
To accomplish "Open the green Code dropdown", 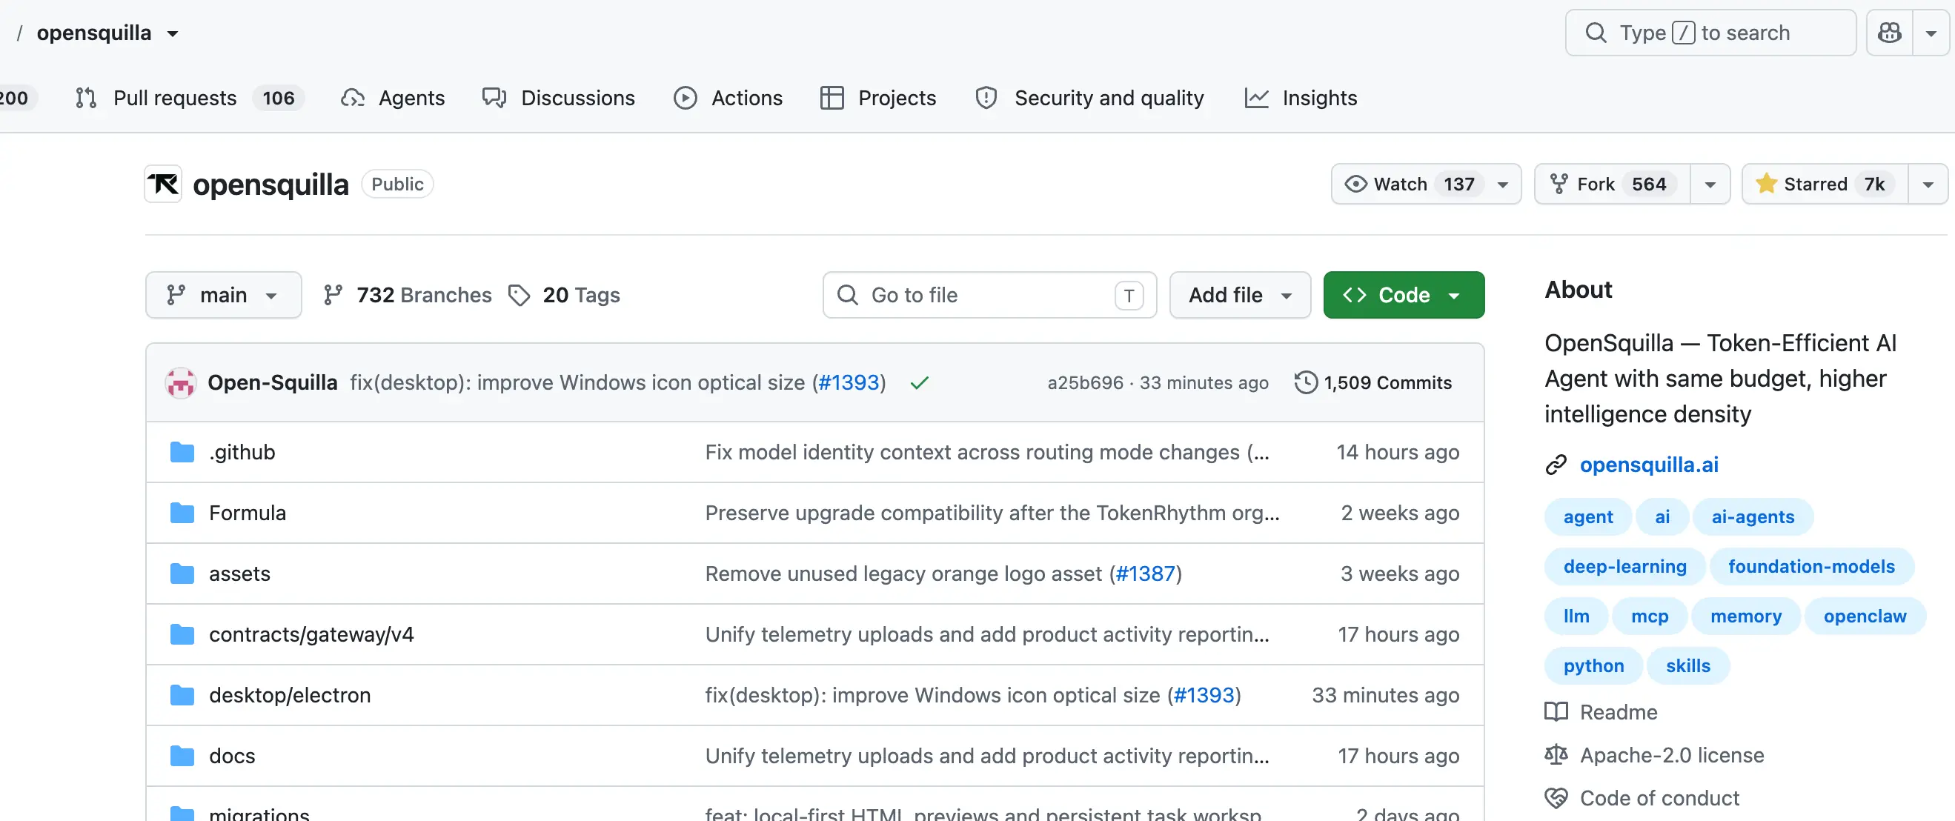I will 1404,295.
